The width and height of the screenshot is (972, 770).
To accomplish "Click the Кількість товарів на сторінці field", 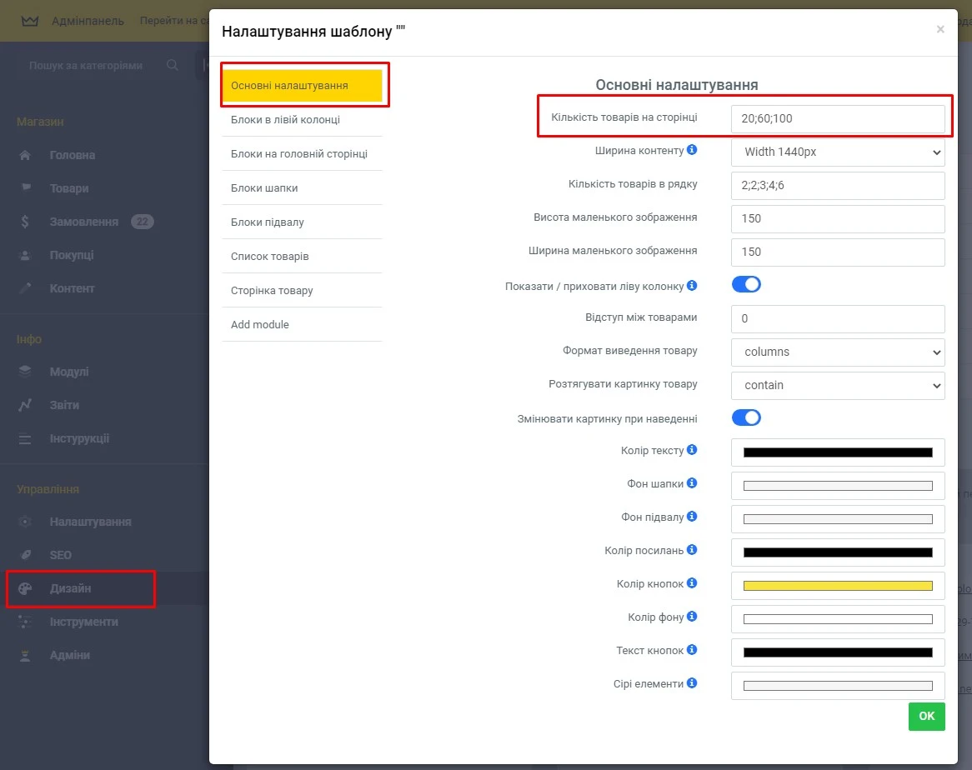I will tap(837, 118).
